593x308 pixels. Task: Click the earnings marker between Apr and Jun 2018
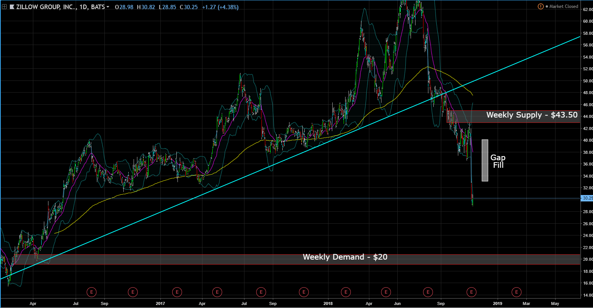point(386,292)
